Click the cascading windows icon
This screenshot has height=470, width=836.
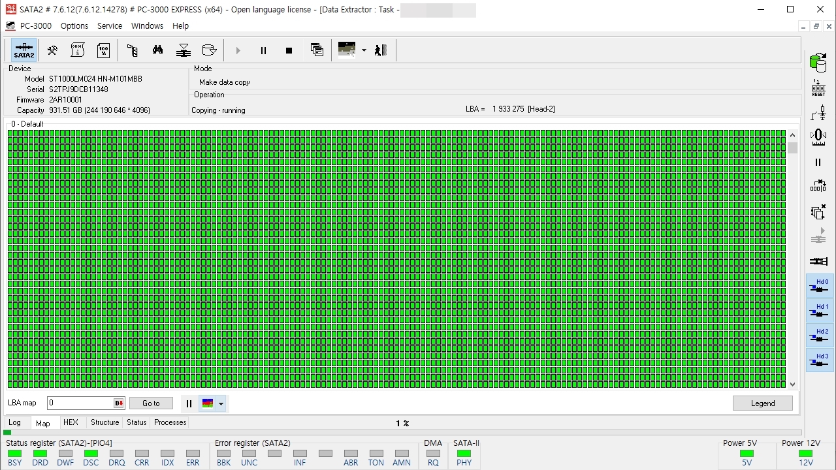pos(317,50)
